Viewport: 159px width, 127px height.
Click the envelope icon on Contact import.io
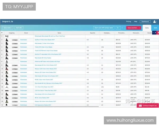click(140, 106)
